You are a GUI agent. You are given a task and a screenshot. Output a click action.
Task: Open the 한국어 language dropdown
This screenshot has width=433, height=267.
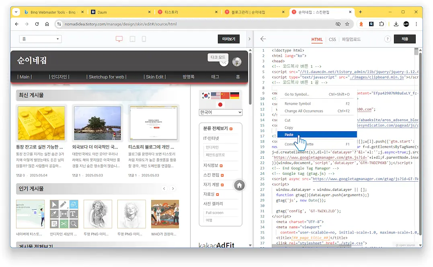[x=220, y=112]
